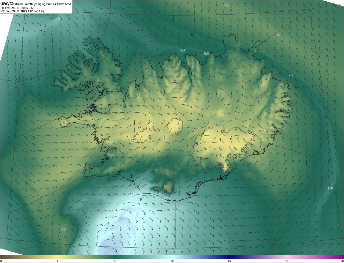Click the 5.6 value label off the north coast
Viewport: 344px width, 263px height.
point(183,51)
